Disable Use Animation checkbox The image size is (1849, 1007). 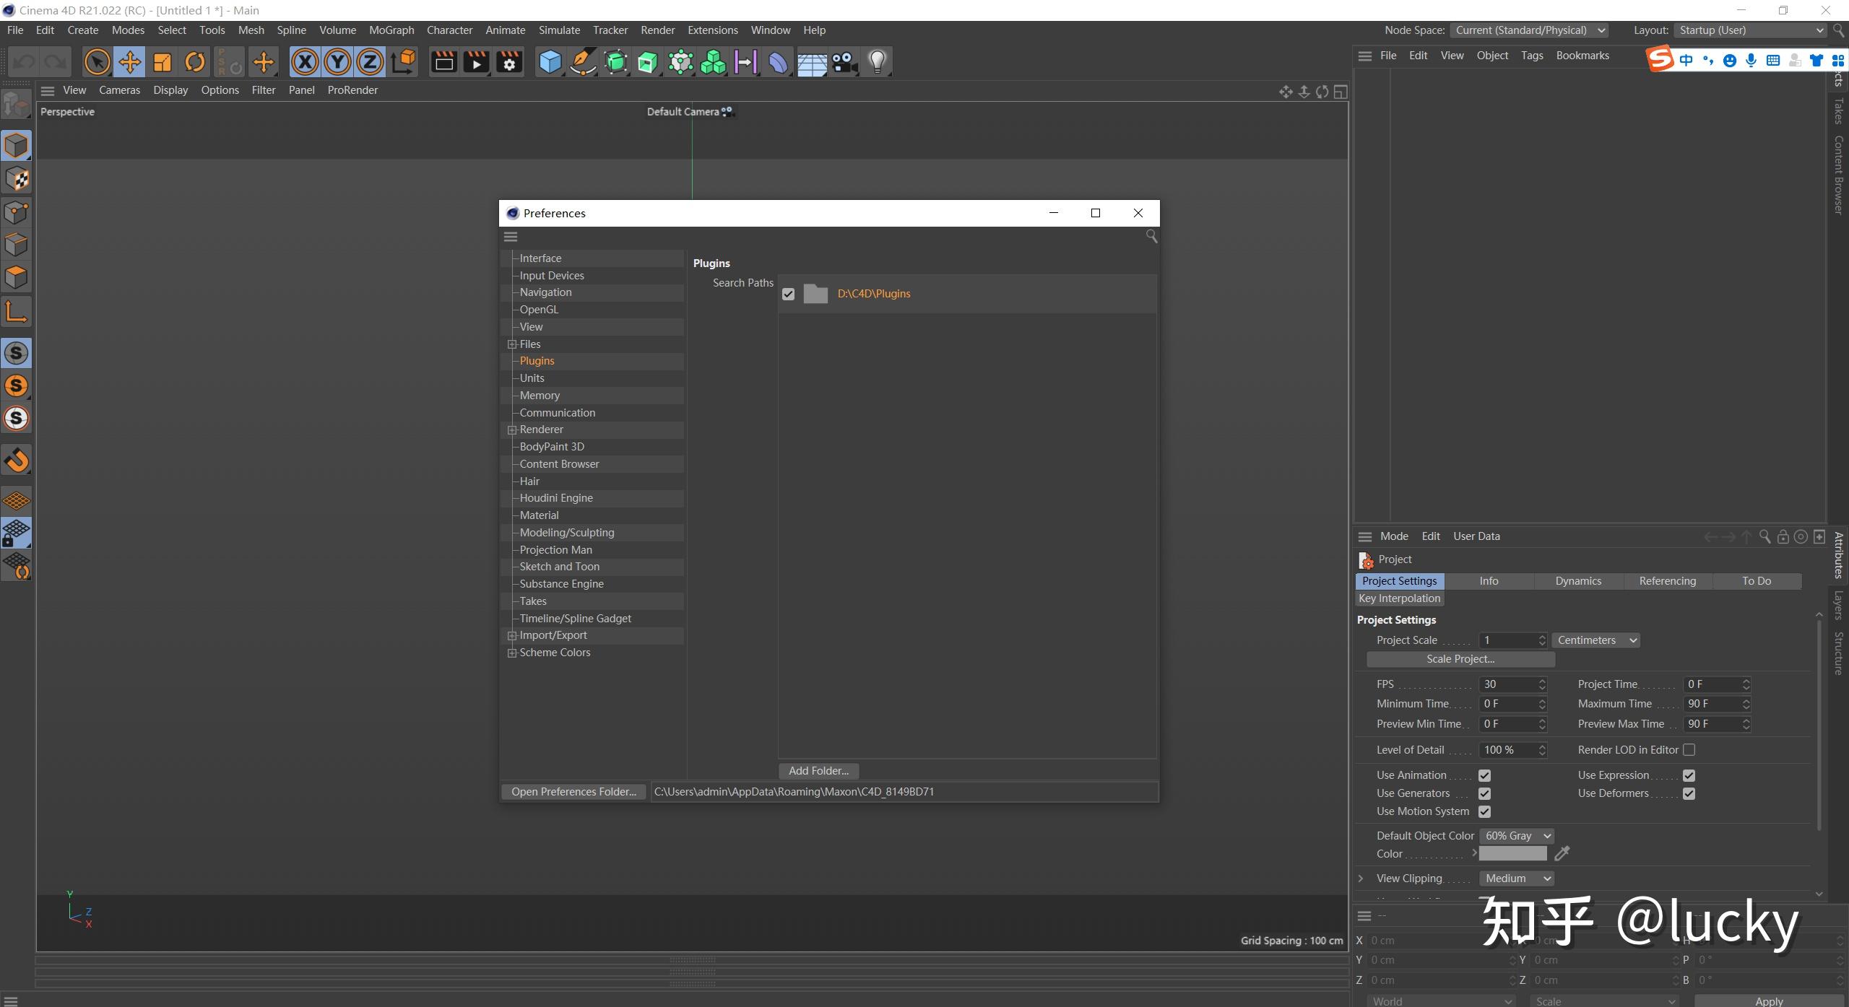pos(1484,775)
